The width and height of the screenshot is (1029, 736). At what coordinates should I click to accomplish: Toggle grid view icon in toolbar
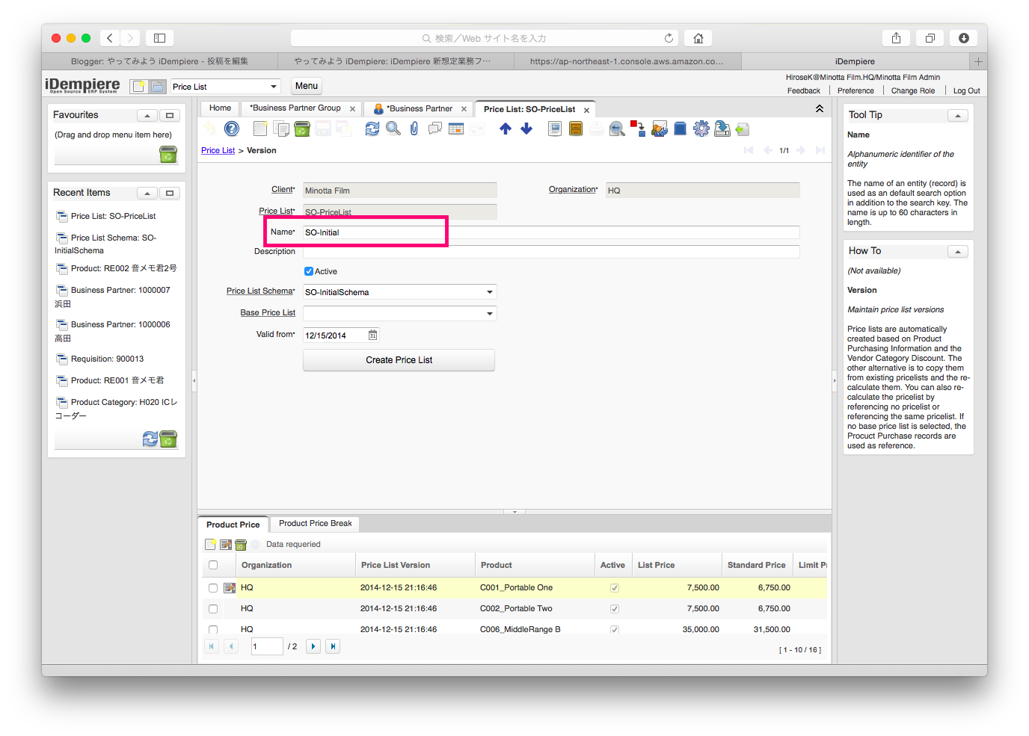pos(456,129)
